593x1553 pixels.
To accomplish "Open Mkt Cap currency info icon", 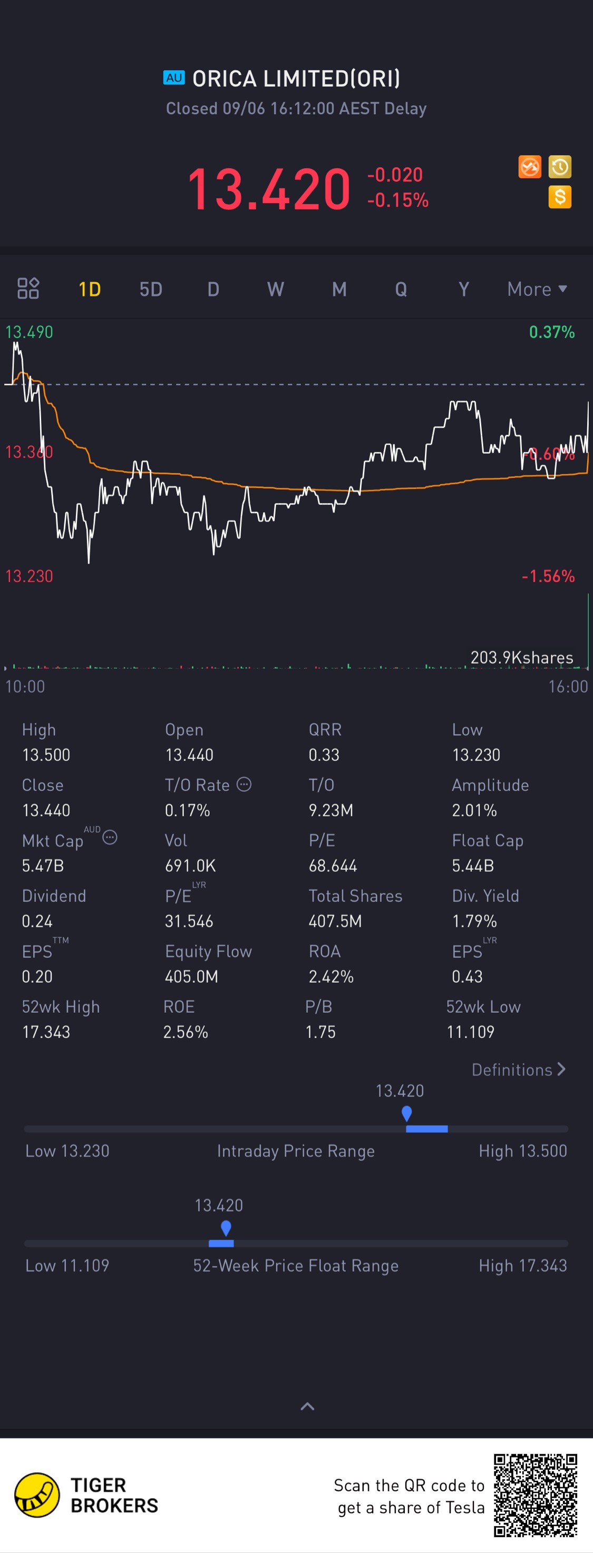I will 110,837.
